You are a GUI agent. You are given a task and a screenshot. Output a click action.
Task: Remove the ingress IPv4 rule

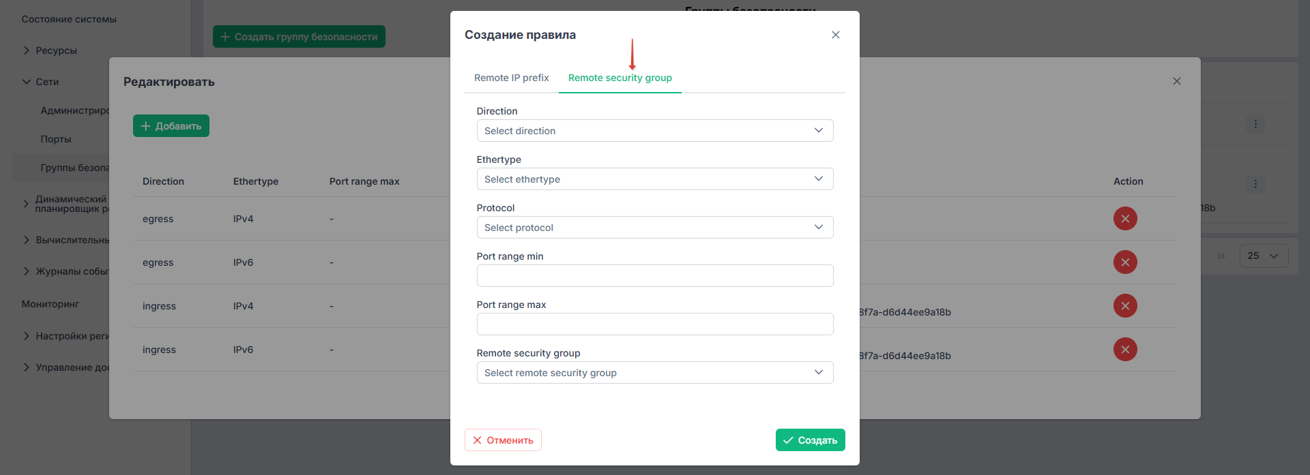pyautogui.click(x=1125, y=306)
